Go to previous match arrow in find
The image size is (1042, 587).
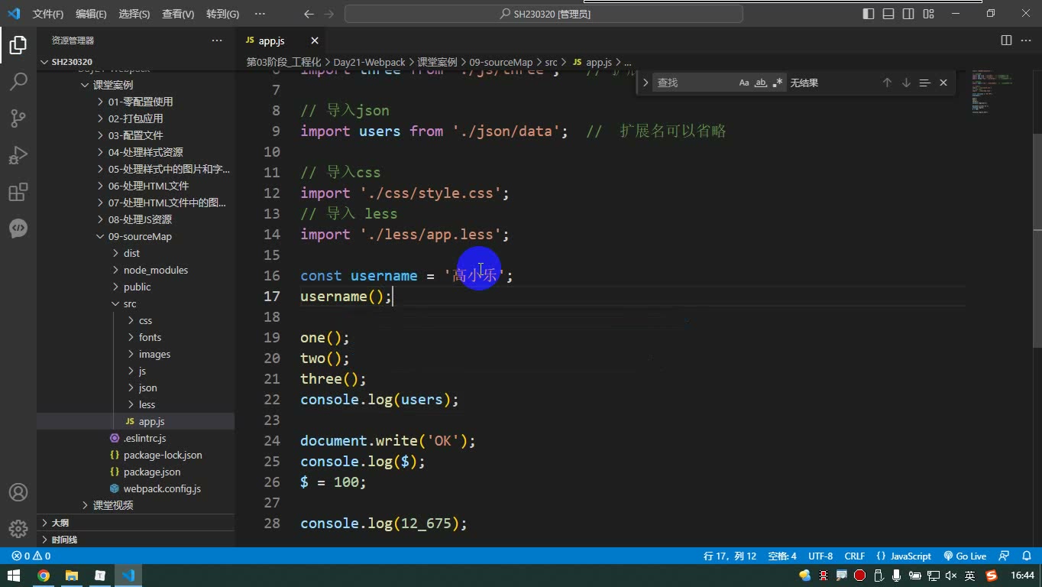[x=887, y=83]
